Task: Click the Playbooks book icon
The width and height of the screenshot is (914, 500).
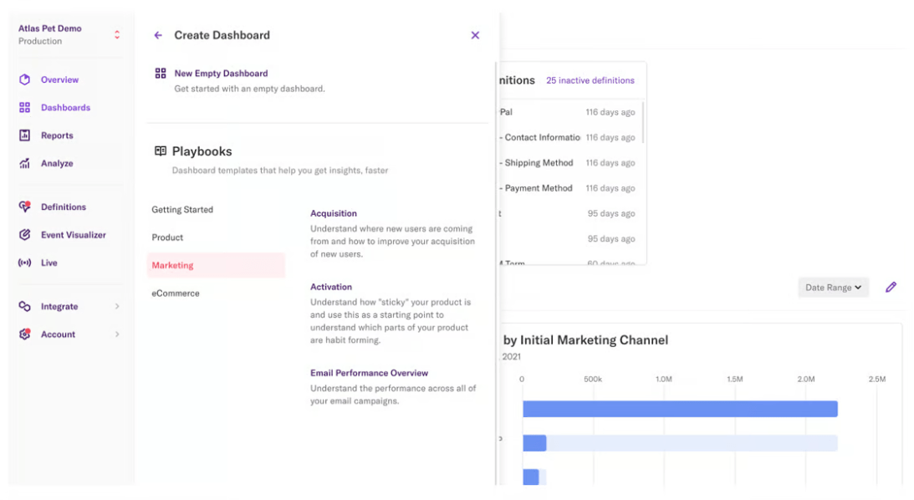Action: pos(161,151)
